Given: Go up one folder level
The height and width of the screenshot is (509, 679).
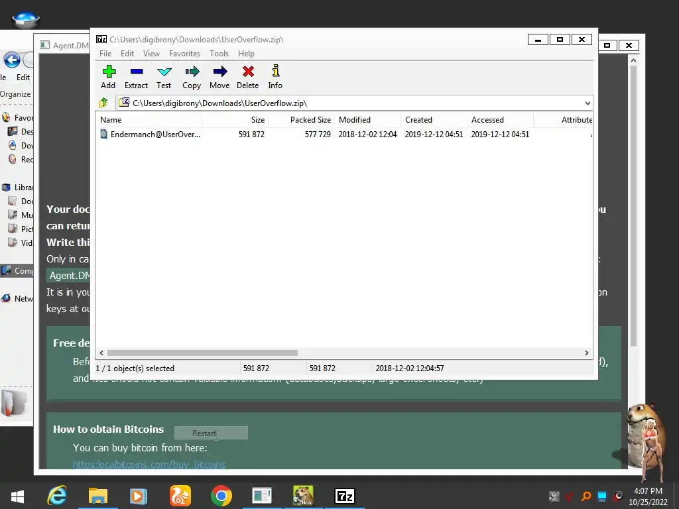Looking at the screenshot, I should tap(103, 103).
